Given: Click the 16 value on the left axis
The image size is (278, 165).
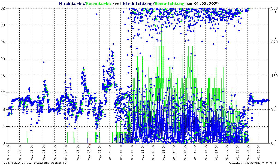Looking at the screenshot, I should click(x=4, y=76).
